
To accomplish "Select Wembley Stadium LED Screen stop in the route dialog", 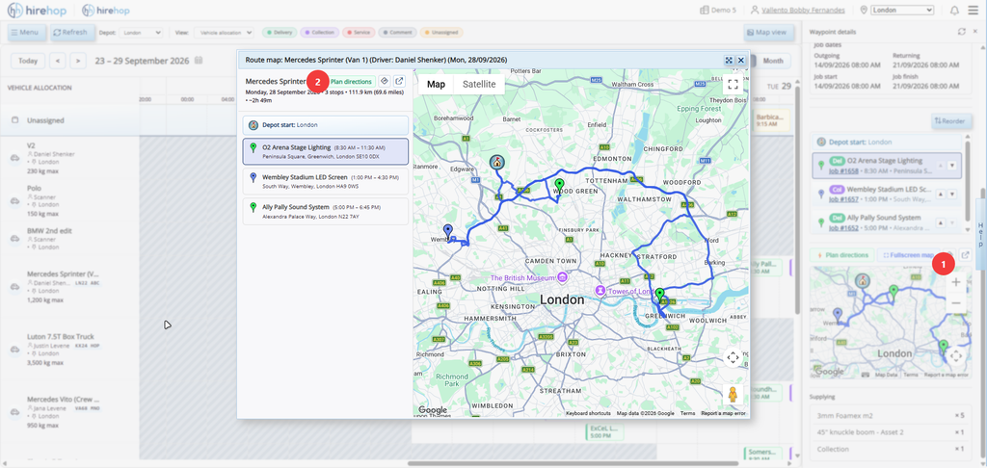I will pos(326,181).
